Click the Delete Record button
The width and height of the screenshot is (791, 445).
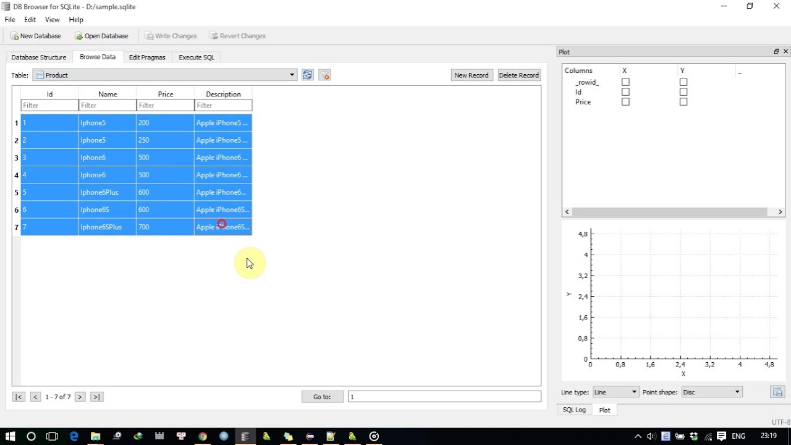click(x=519, y=75)
